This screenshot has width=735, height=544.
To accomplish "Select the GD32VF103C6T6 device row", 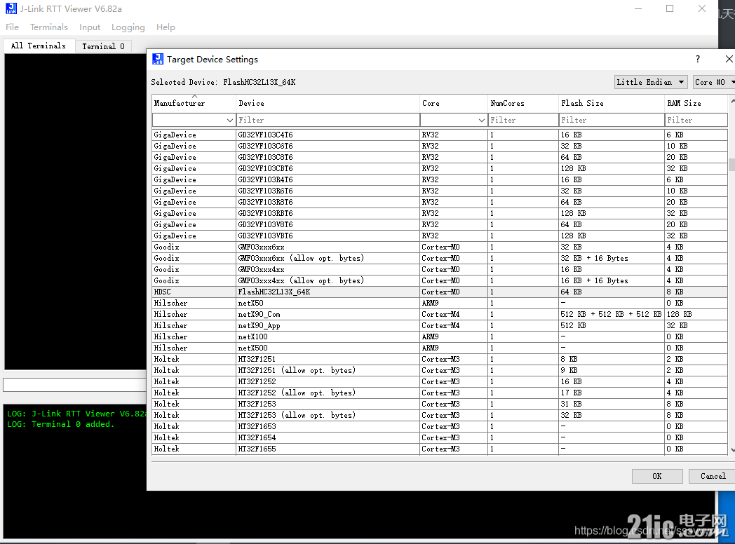I will pyautogui.click(x=440, y=147).
